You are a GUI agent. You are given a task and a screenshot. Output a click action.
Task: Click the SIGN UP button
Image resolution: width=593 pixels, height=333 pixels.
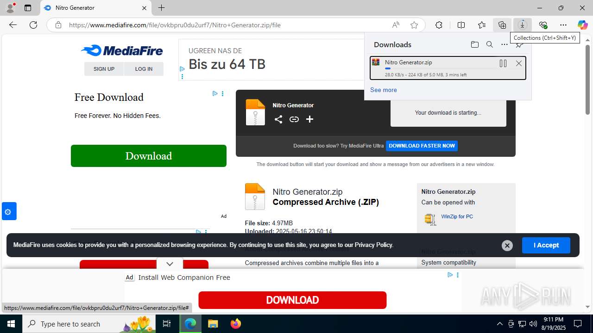(104, 69)
